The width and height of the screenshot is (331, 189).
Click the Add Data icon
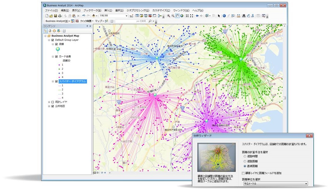click(x=93, y=16)
